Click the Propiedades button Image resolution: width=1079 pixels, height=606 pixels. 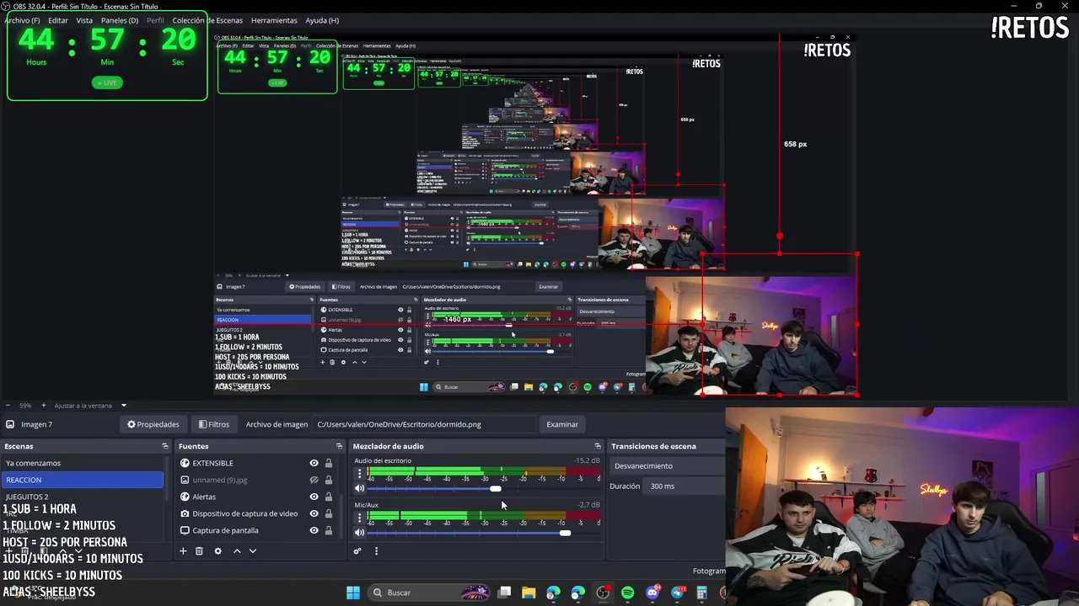[x=153, y=424]
